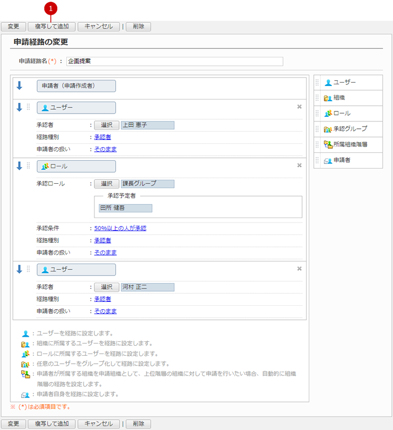Click legend applicant icon for 申請者自身を経路に設定
The image size is (393, 430).
[25, 395]
